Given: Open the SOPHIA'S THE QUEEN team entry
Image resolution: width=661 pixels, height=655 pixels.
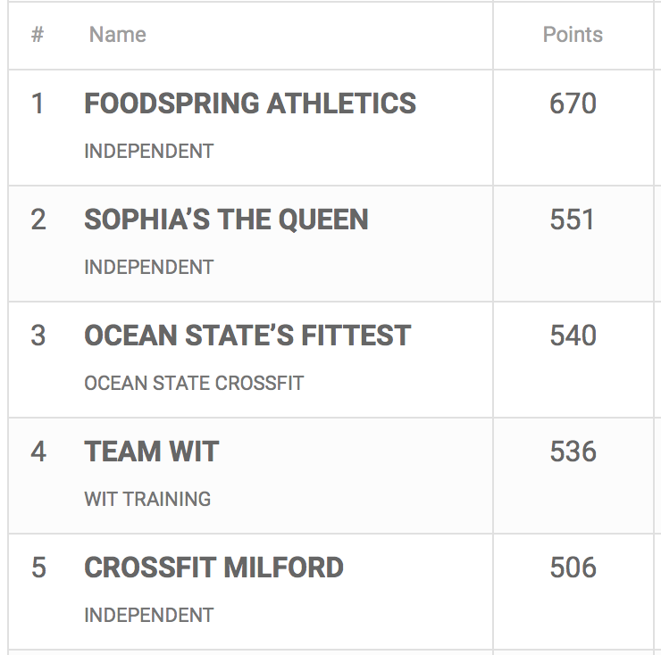Looking at the screenshot, I should pyautogui.click(x=226, y=220).
